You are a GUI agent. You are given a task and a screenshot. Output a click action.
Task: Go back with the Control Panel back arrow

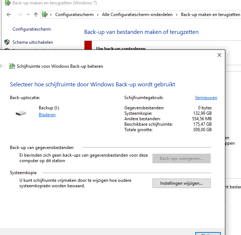[9, 15]
